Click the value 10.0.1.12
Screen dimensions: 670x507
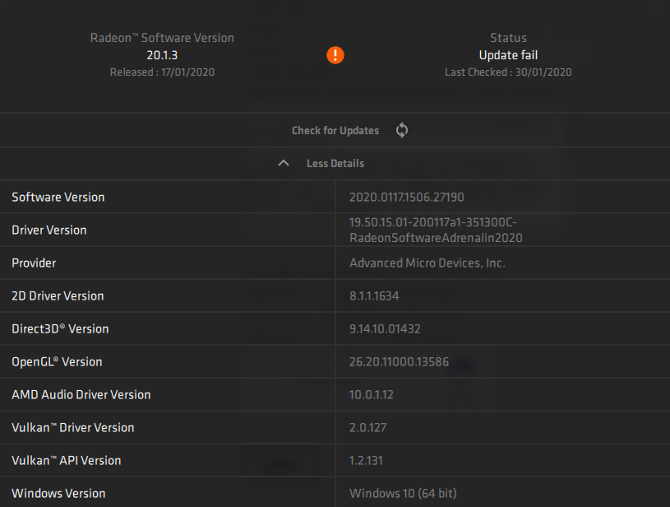371,395
